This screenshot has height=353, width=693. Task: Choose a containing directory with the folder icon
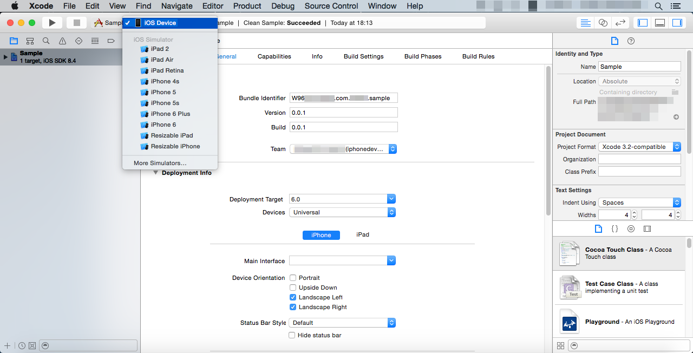(x=675, y=92)
